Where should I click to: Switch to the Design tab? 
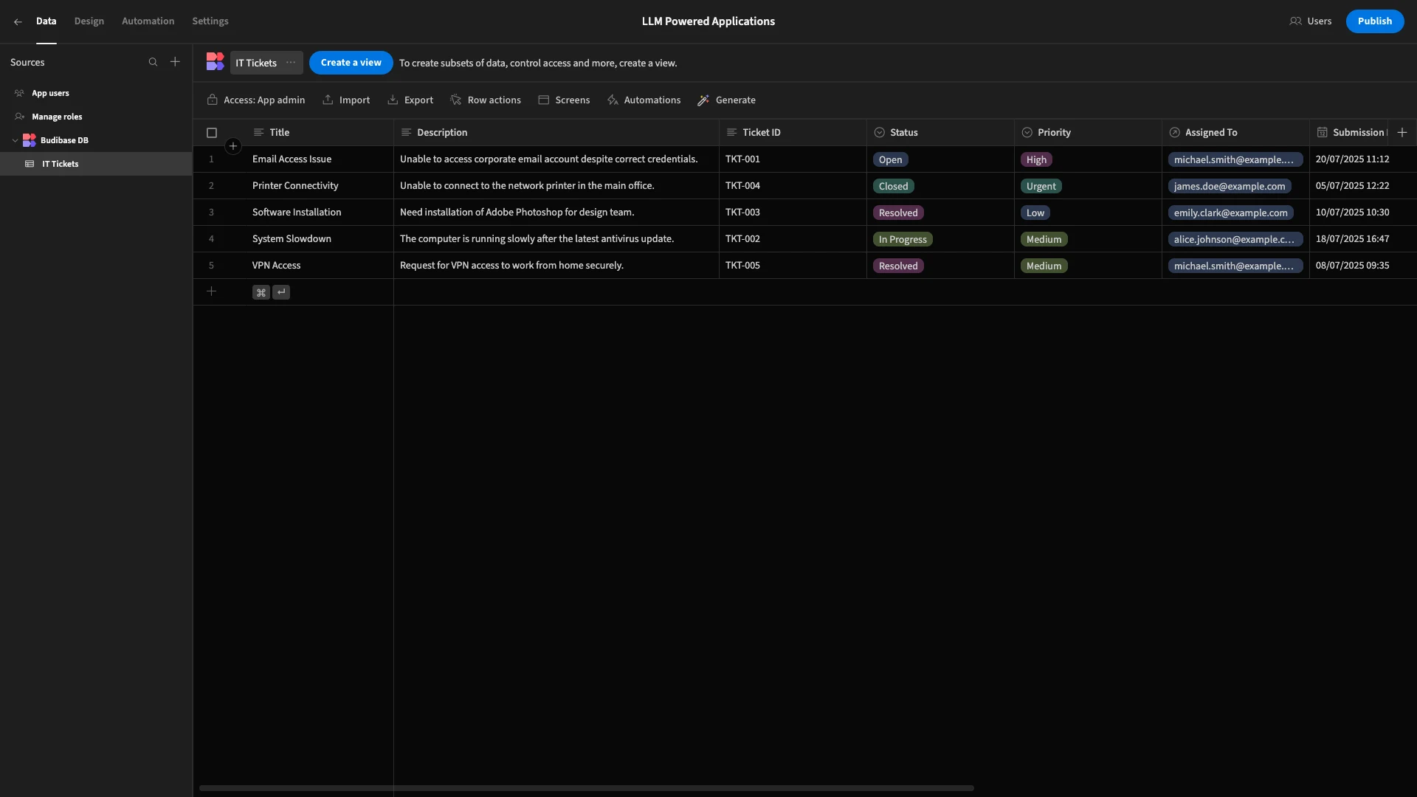(89, 21)
